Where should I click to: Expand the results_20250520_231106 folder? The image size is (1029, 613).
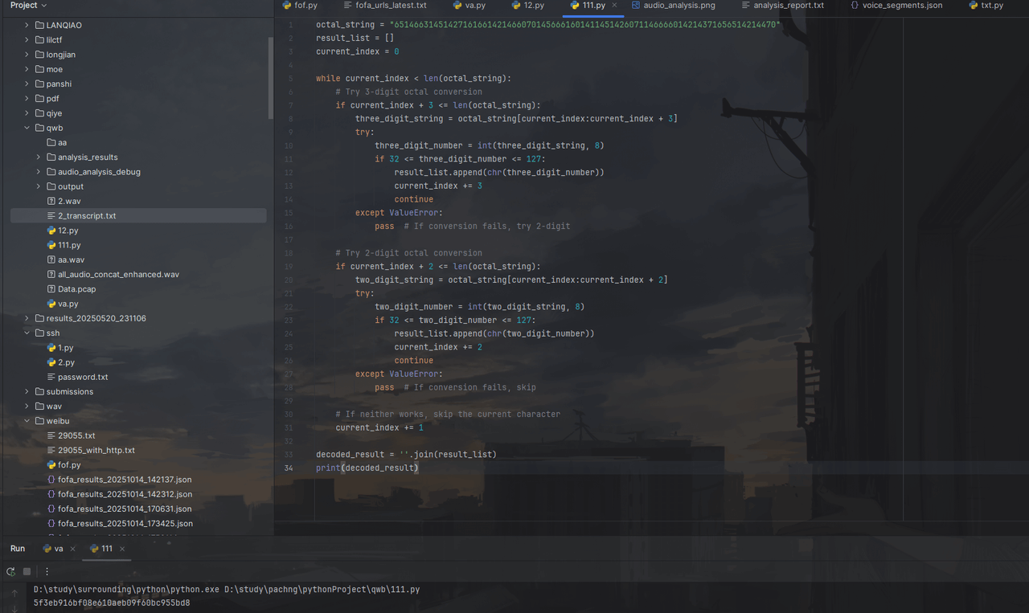[27, 318]
